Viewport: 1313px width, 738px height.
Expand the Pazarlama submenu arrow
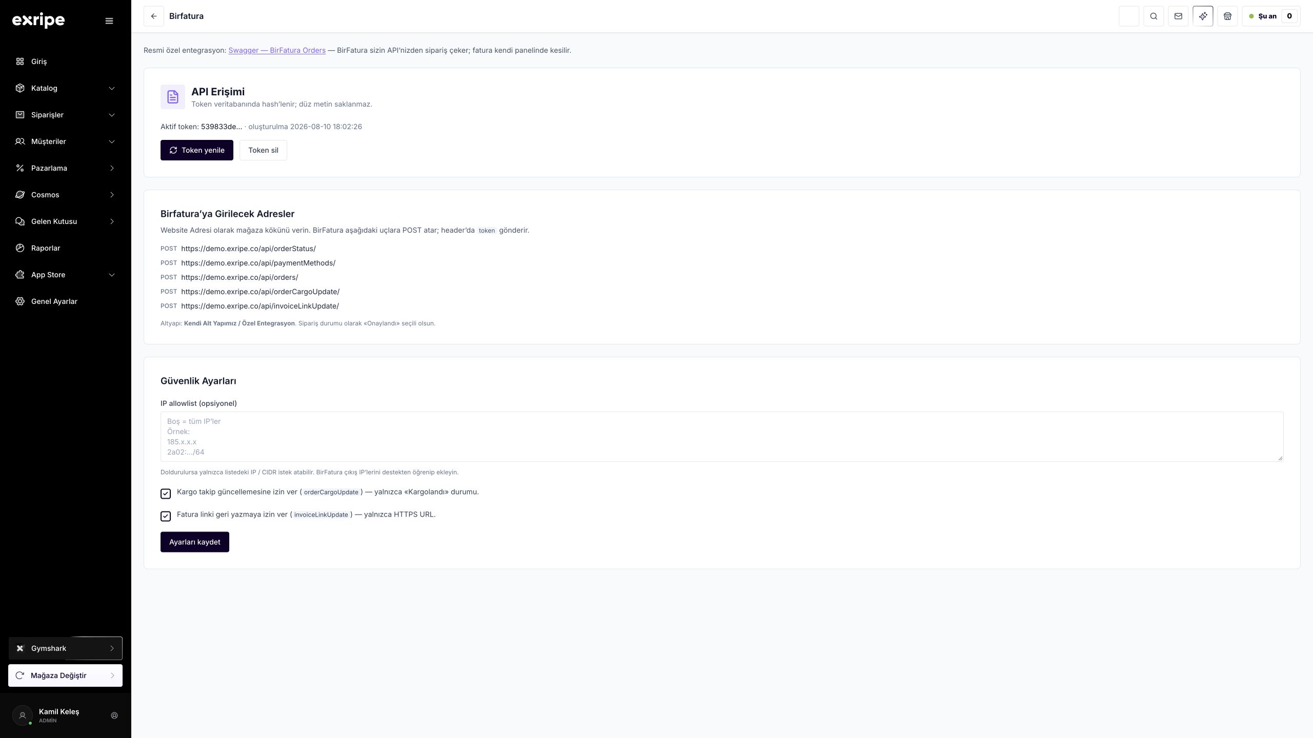pos(112,168)
